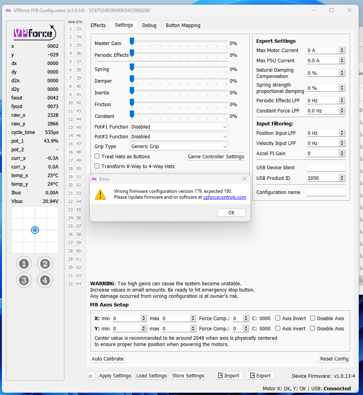Click the Spring slider handle
This screenshot has width=363, height=395.
pyautogui.click(x=132, y=67)
